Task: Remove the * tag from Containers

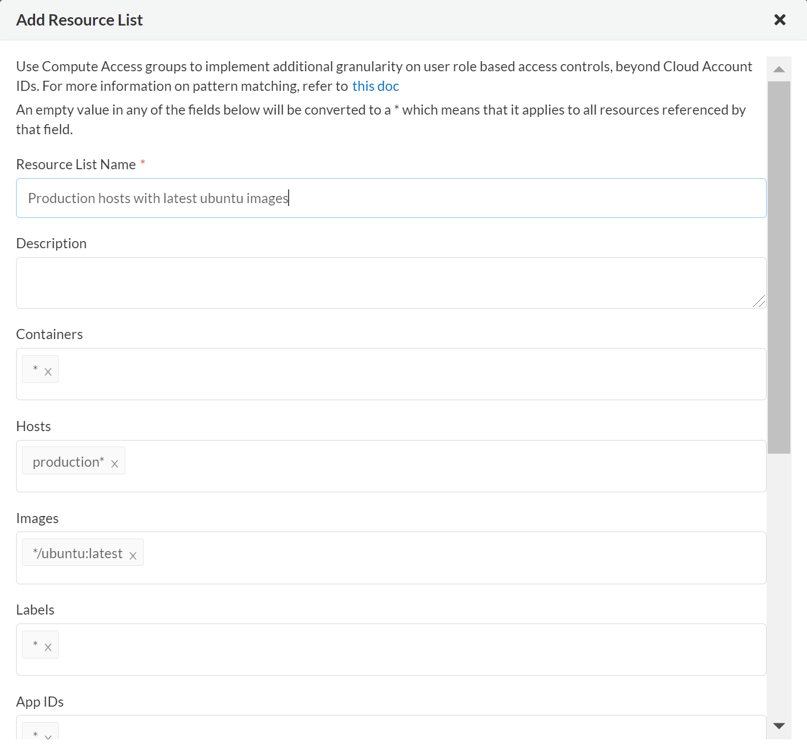Action: pyautogui.click(x=48, y=372)
